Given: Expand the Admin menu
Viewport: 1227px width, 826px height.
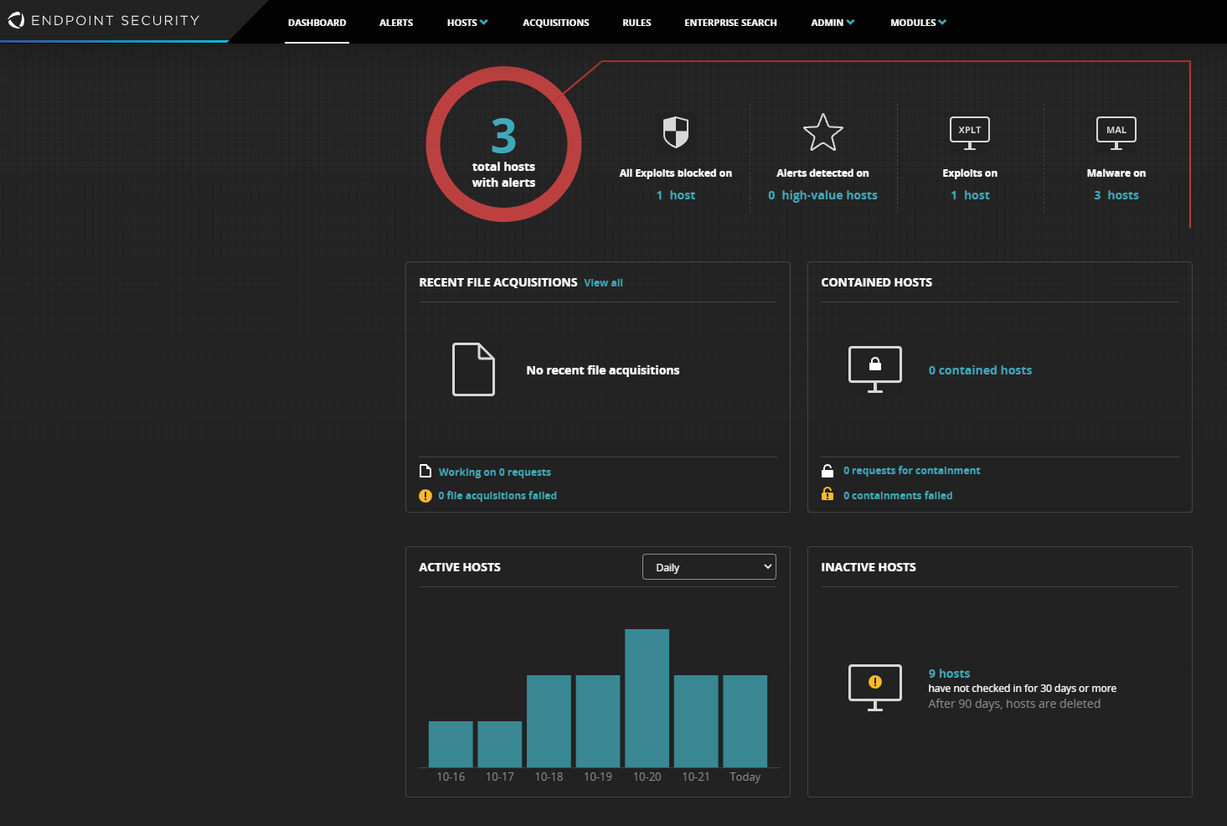Looking at the screenshot, I should coord(832,23).
